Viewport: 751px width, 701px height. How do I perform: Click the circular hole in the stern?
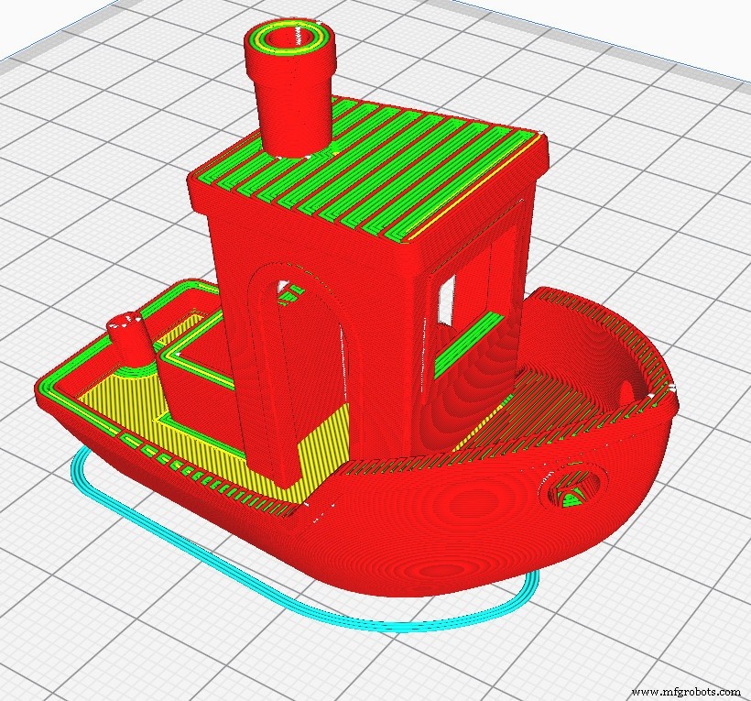pyautogui.click(x=571, y=486)
